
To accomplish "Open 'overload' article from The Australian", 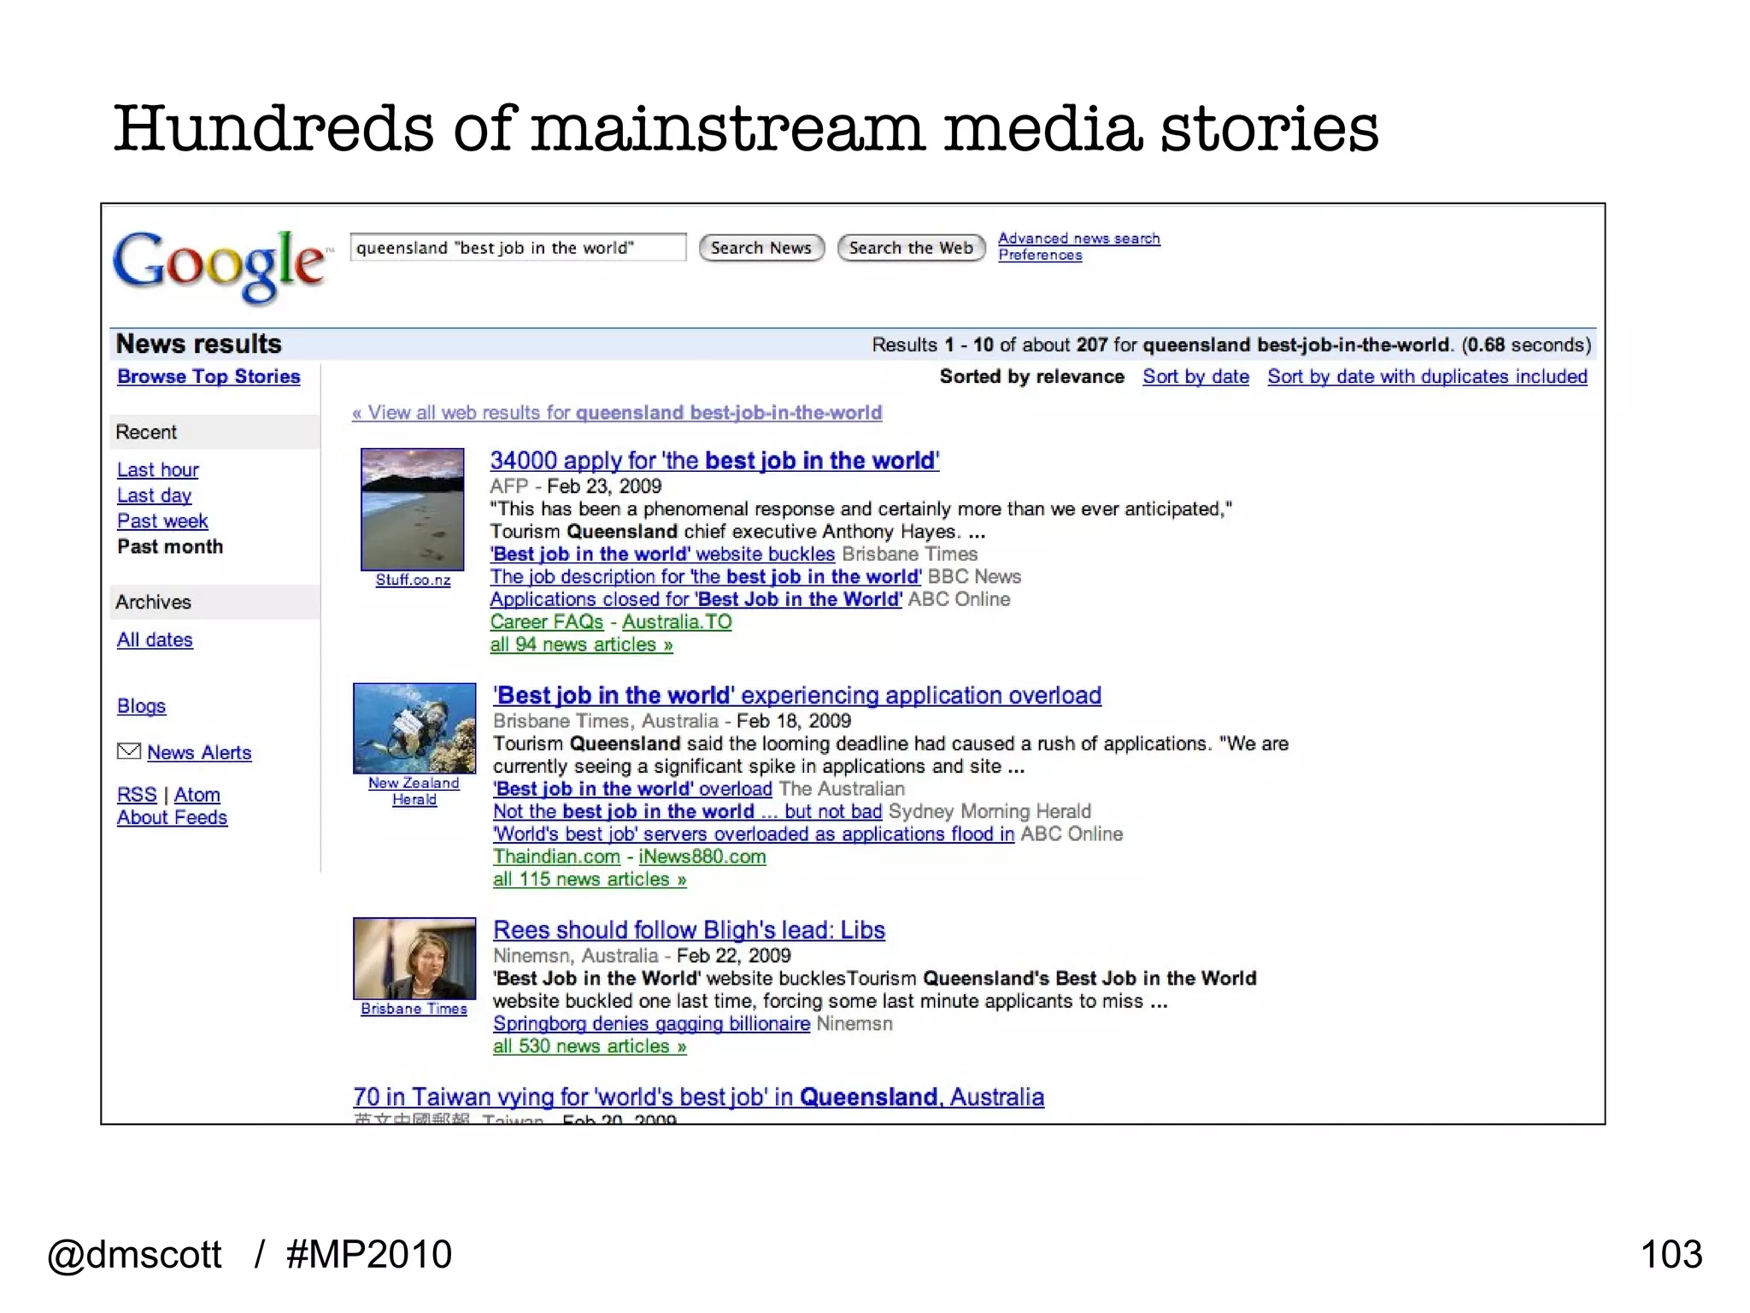I will point(632,789).
